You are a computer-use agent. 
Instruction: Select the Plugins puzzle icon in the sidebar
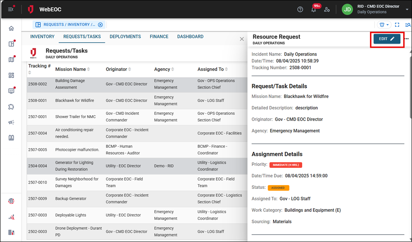tap(11, 107)
